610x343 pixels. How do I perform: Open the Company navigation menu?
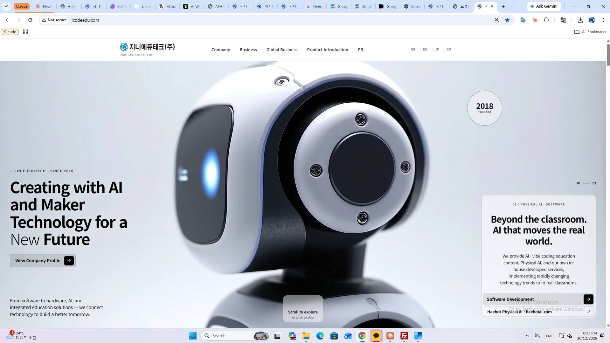coord(220,50)
